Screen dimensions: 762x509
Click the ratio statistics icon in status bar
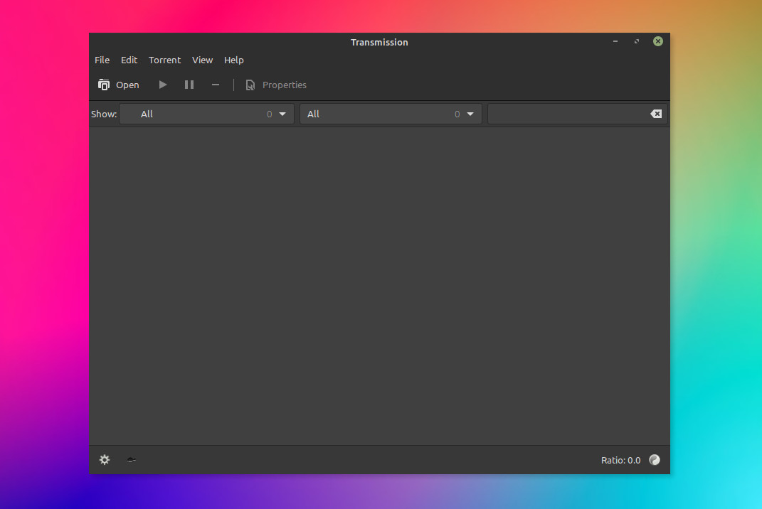[x=655, y=460]
